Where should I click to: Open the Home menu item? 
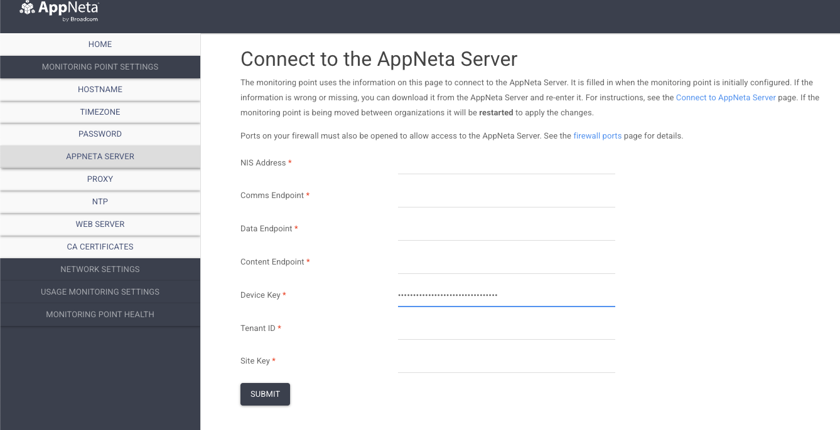coord(100,45)
